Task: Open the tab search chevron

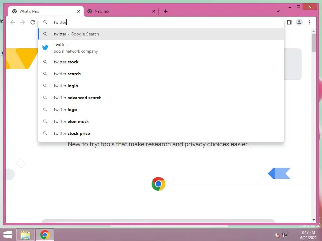Action: [278, 11]
